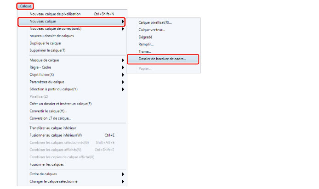This screenshot has height=189, width=319.
Task: Expand arrow beside Nouveau calque de correction
Action: [123, 29]
